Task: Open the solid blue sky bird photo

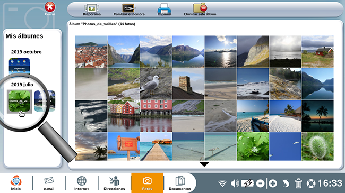Action: pyautogui.click(x=285, y=146)
